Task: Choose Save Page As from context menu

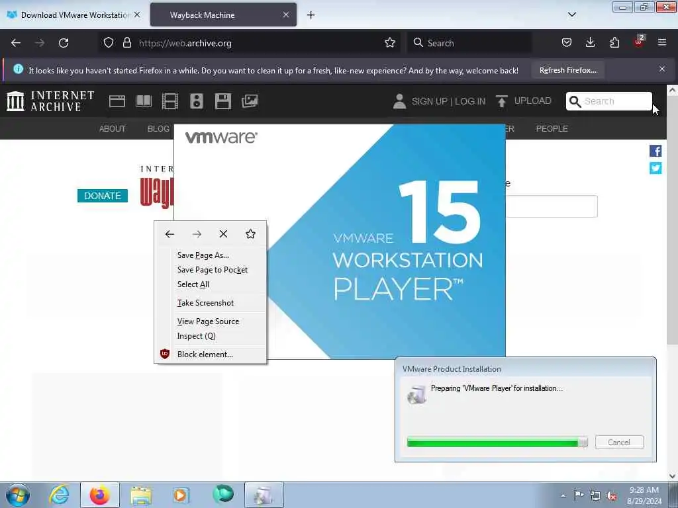Action: click(x=212, y=255)
